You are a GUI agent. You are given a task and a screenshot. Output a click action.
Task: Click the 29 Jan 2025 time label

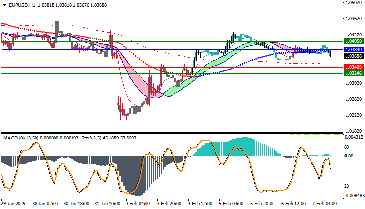pyautogui.click(x=13, y=204)
